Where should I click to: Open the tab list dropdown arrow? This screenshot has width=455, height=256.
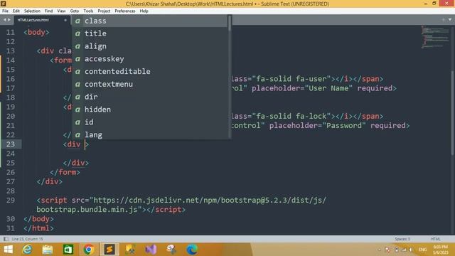pyautogui.click(x=450, y=20)
